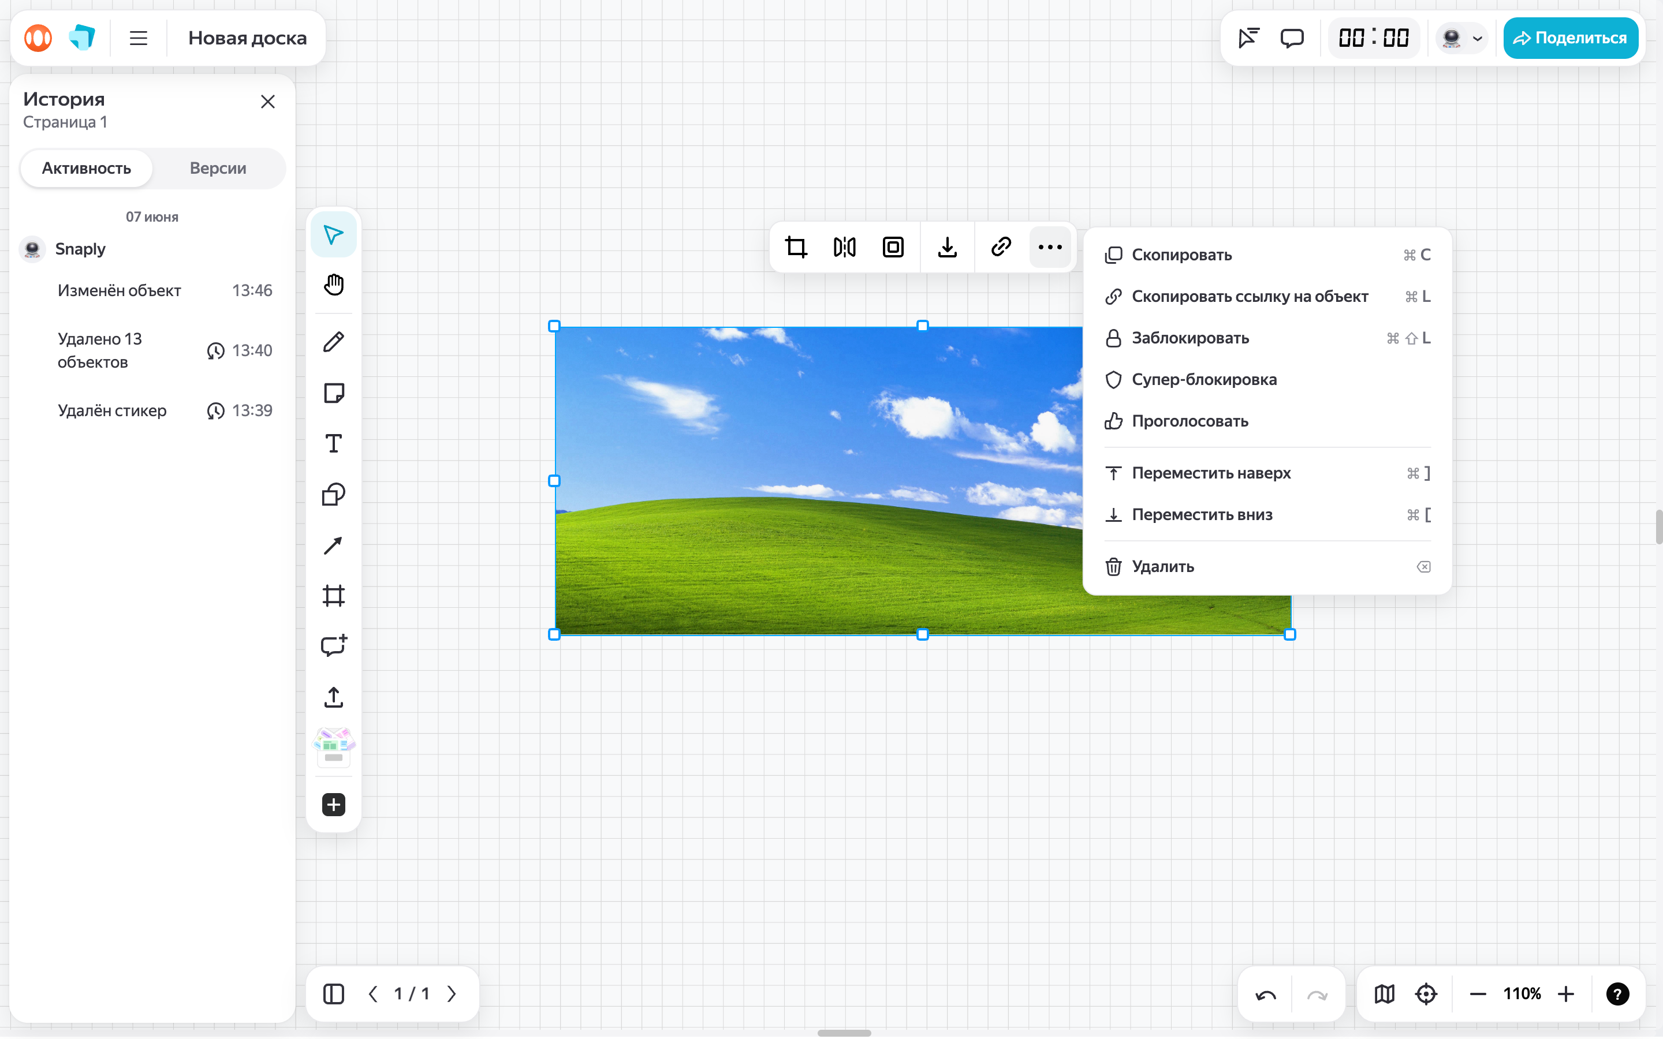
Task: Click the image frame border icon
Action: 893,248
